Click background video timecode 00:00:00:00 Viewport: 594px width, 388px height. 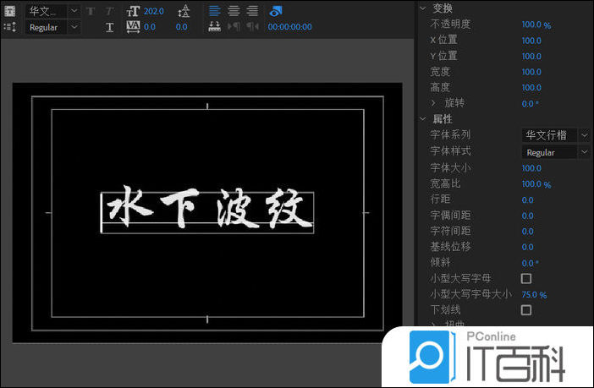click(x=289, y=27)
